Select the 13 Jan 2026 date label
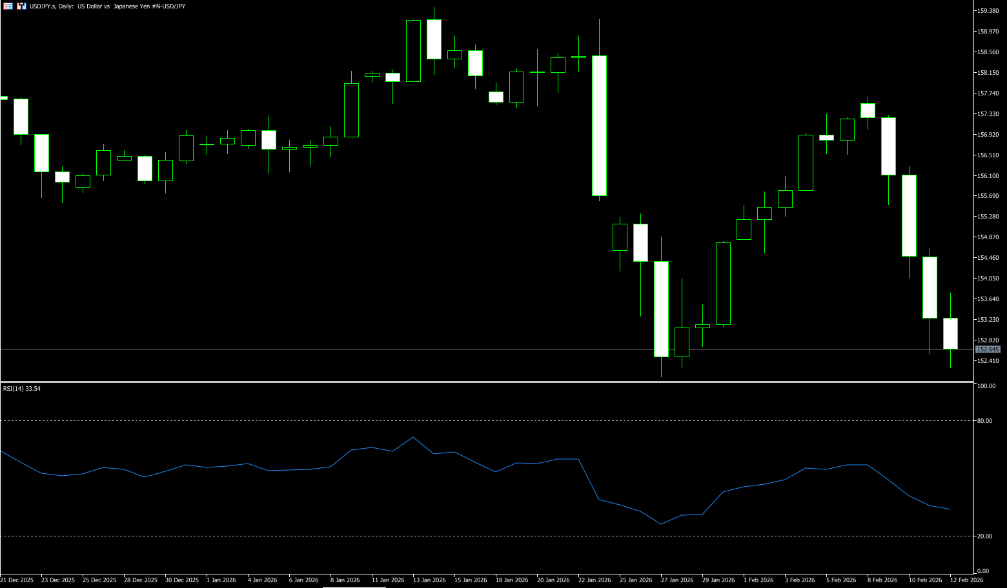Viewport: 1007px width, 588px height. pos(429,580)
